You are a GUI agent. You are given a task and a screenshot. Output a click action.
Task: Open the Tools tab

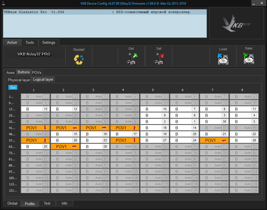[30, 42]
